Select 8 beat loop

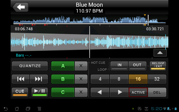[x=119, y=79]
